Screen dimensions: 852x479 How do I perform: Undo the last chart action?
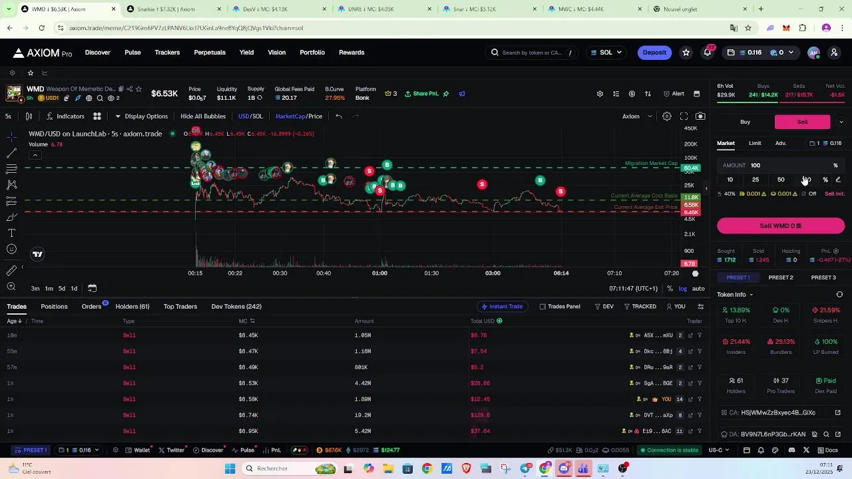click(x=339, y=116)
